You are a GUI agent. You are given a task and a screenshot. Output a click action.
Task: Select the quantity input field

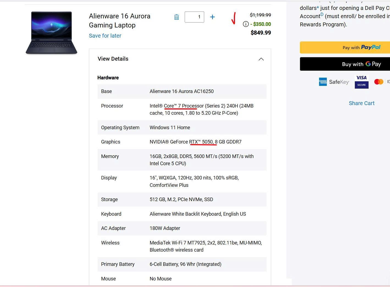(x=194, y=17)
